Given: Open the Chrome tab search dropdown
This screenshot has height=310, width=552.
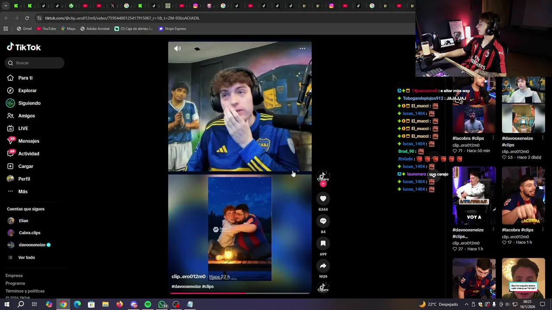Looking at the screenshot, I should (x=5, y=6).
